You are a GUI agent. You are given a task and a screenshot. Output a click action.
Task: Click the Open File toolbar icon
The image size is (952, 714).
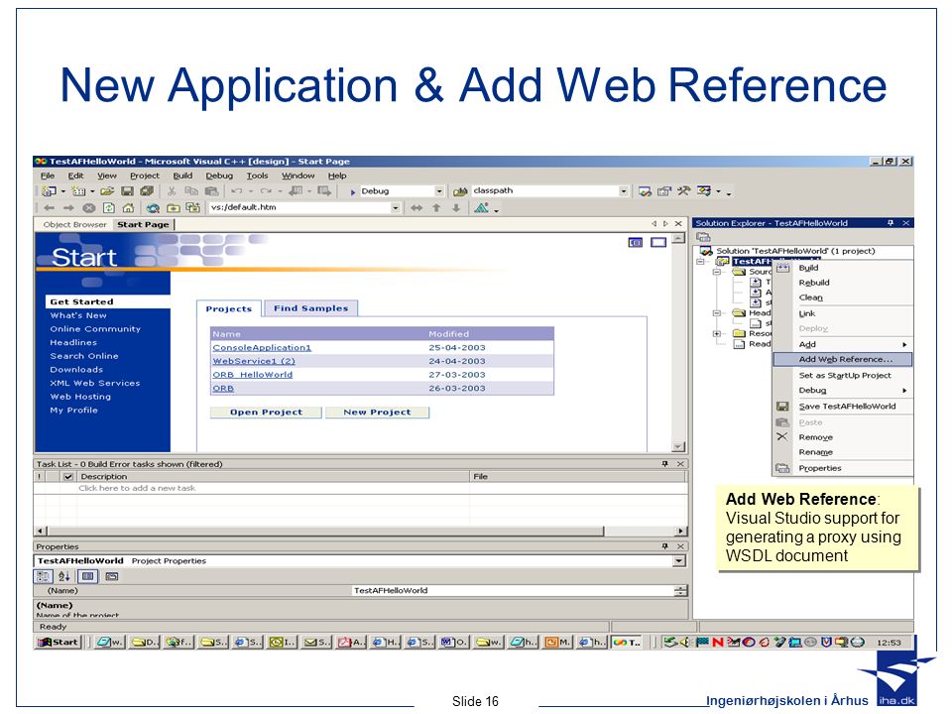[x=107, y=191]
